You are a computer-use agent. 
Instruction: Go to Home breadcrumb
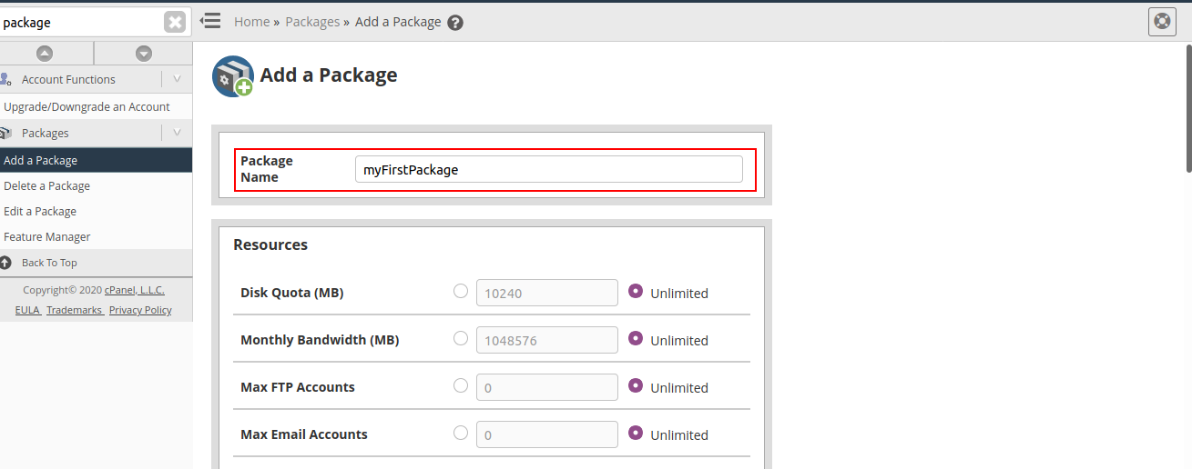coord(251,22)
